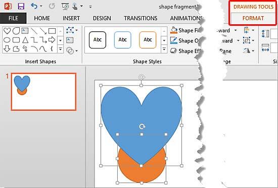Click the Shape Height field
278x188 pixels.
274,33
